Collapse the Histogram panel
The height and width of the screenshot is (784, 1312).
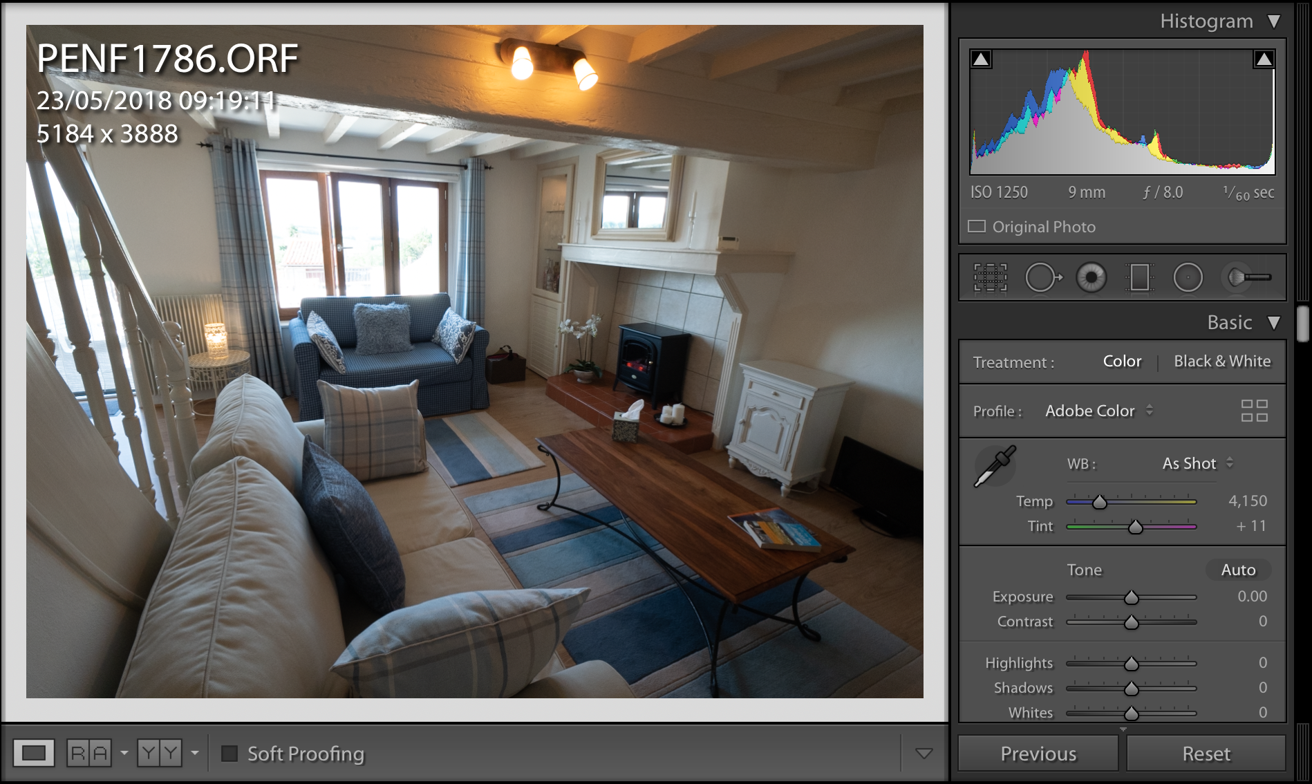[1274, 22]
